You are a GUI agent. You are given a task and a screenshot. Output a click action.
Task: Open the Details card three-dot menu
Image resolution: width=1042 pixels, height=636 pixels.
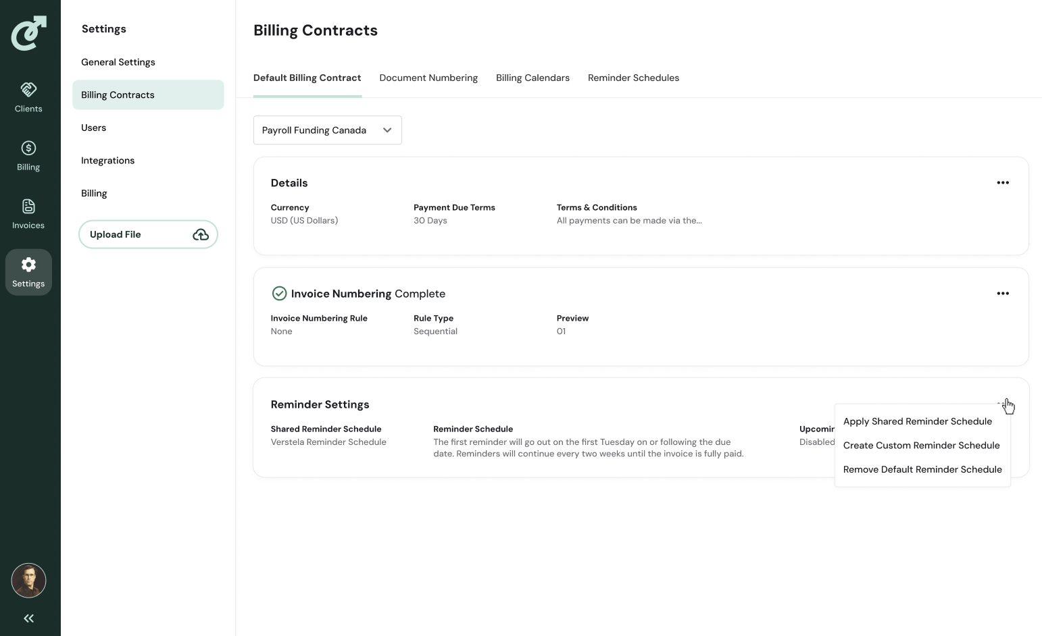[x=1003, y=183]
